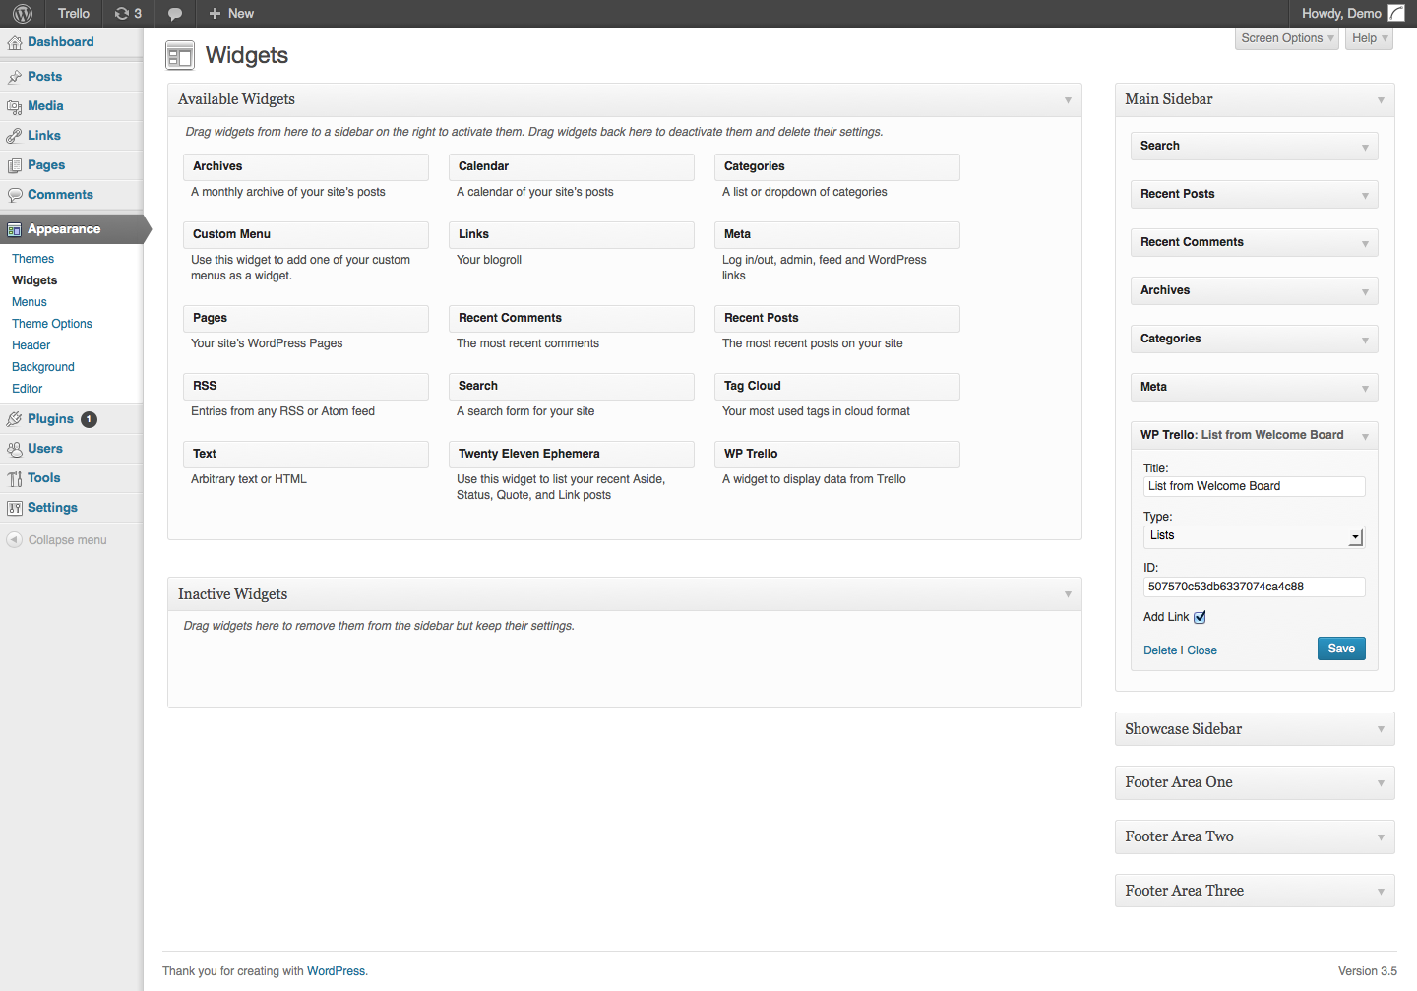
Task: Expand the Footer Area One panel
Action: click(x=1381, y=783)
